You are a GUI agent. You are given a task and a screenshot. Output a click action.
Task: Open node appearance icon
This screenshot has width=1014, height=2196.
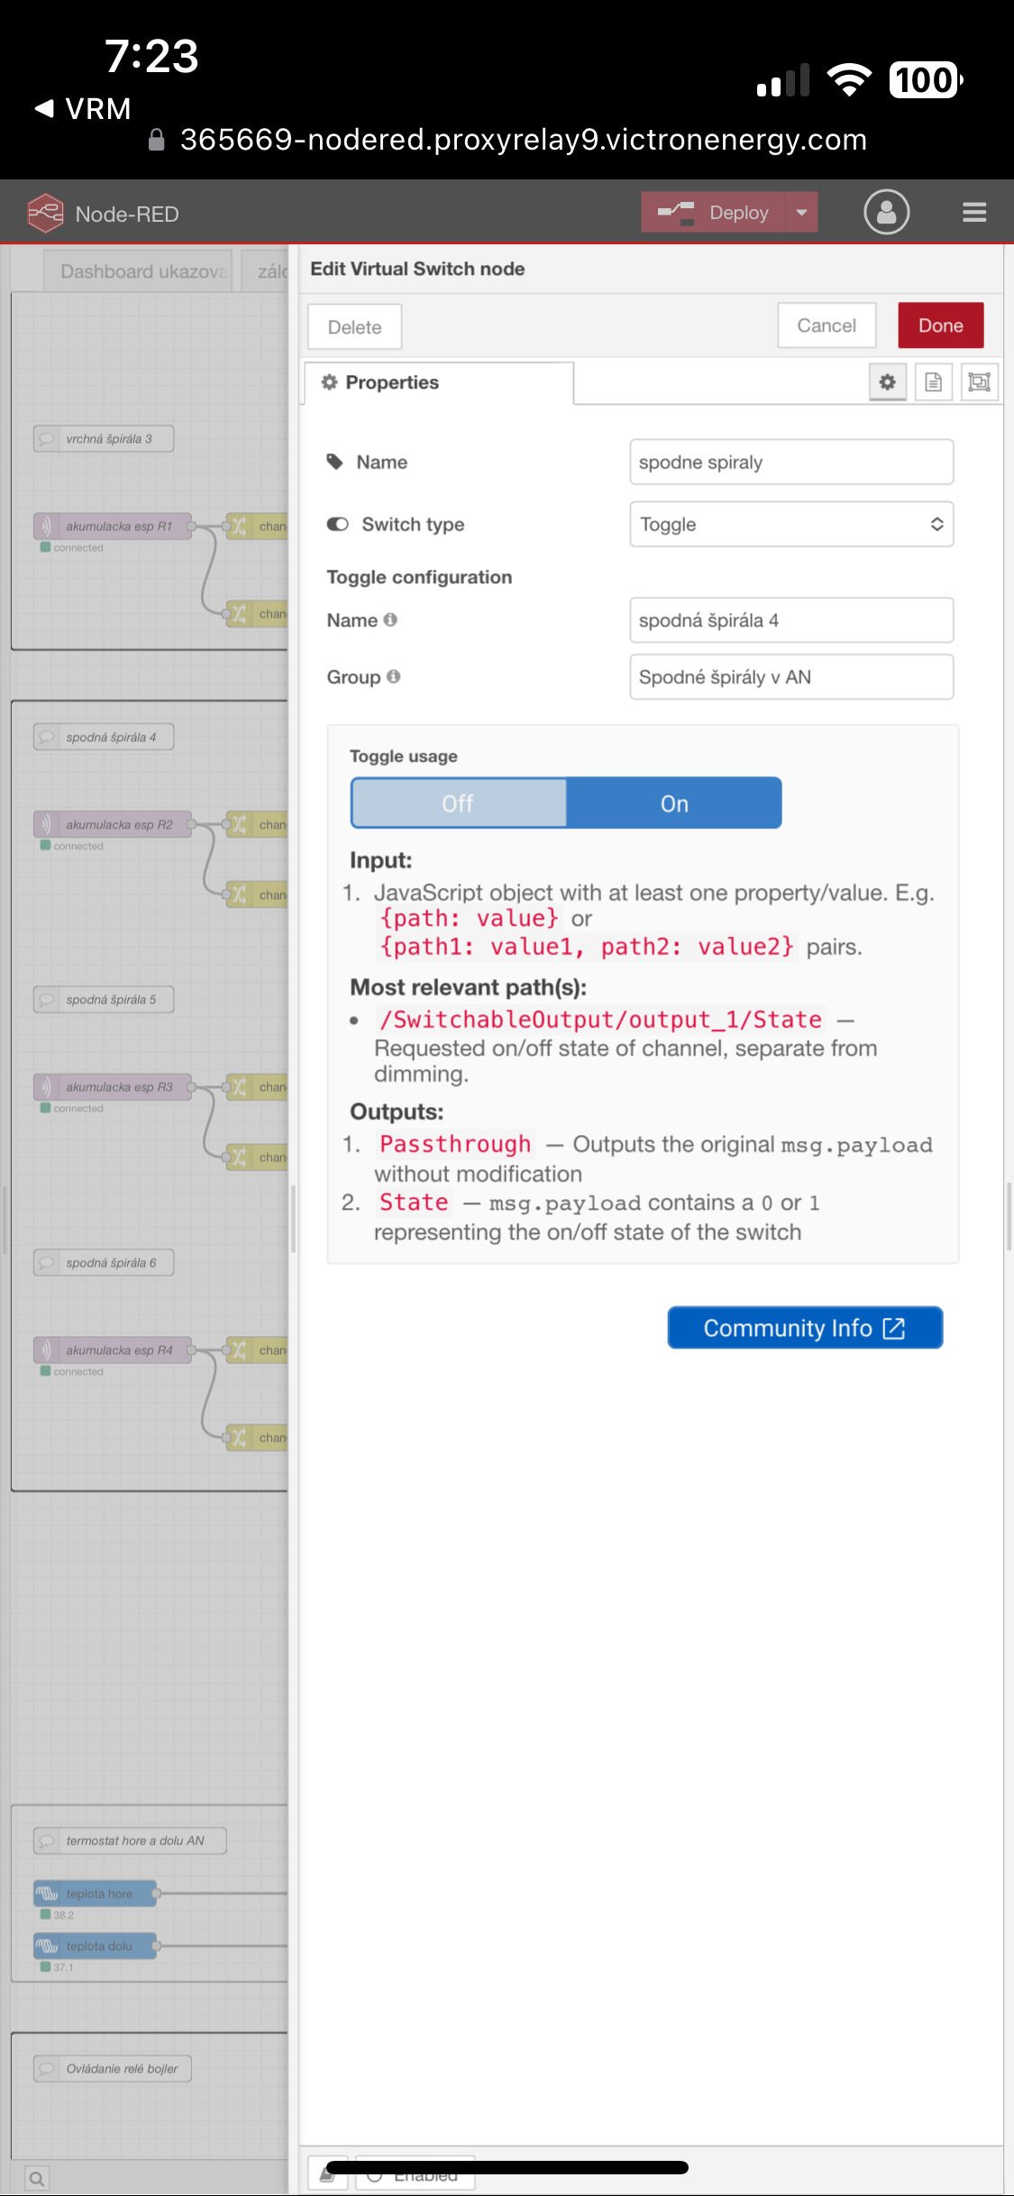pyautogui.click(x=979, y=382)
